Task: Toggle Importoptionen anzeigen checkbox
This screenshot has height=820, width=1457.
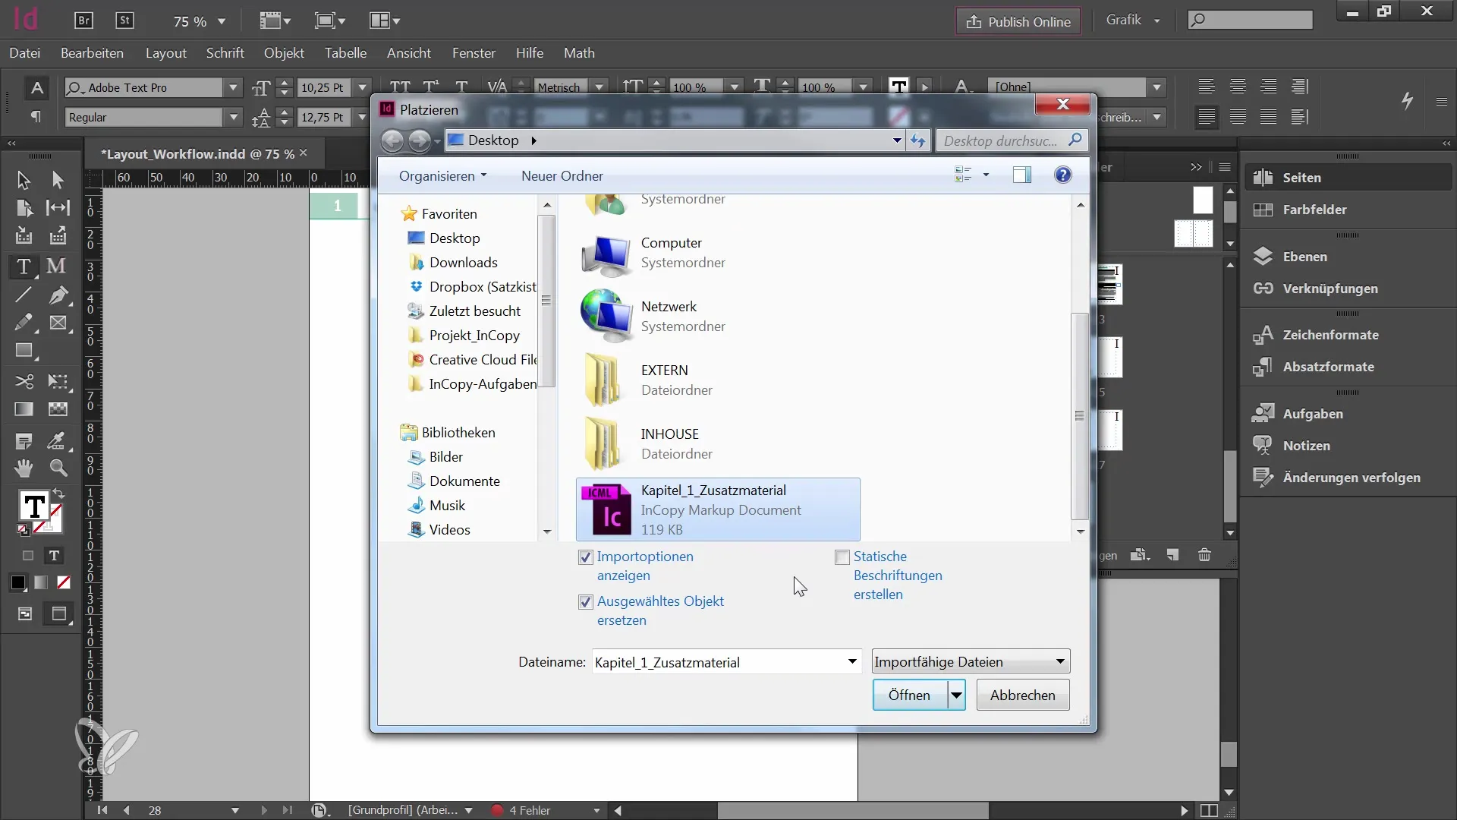Action: (x=585, y=557)
